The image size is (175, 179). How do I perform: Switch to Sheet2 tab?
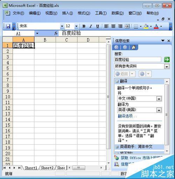point(47,168)
